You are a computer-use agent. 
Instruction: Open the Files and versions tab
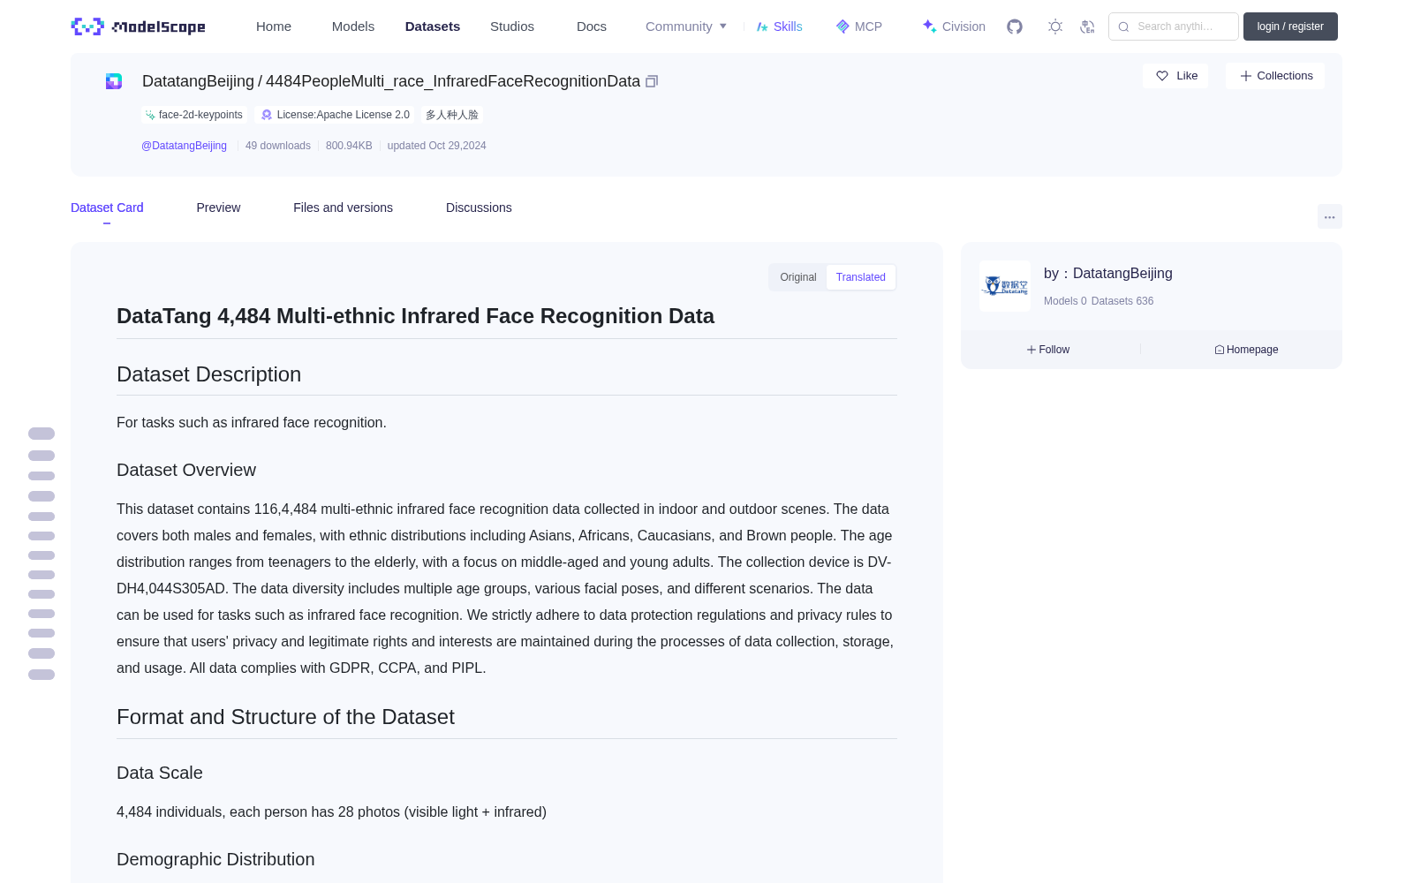click(343, 208)
